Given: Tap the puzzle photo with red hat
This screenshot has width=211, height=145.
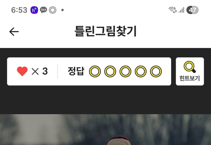Looking at the screenshot, I should [x=105, y=130].
